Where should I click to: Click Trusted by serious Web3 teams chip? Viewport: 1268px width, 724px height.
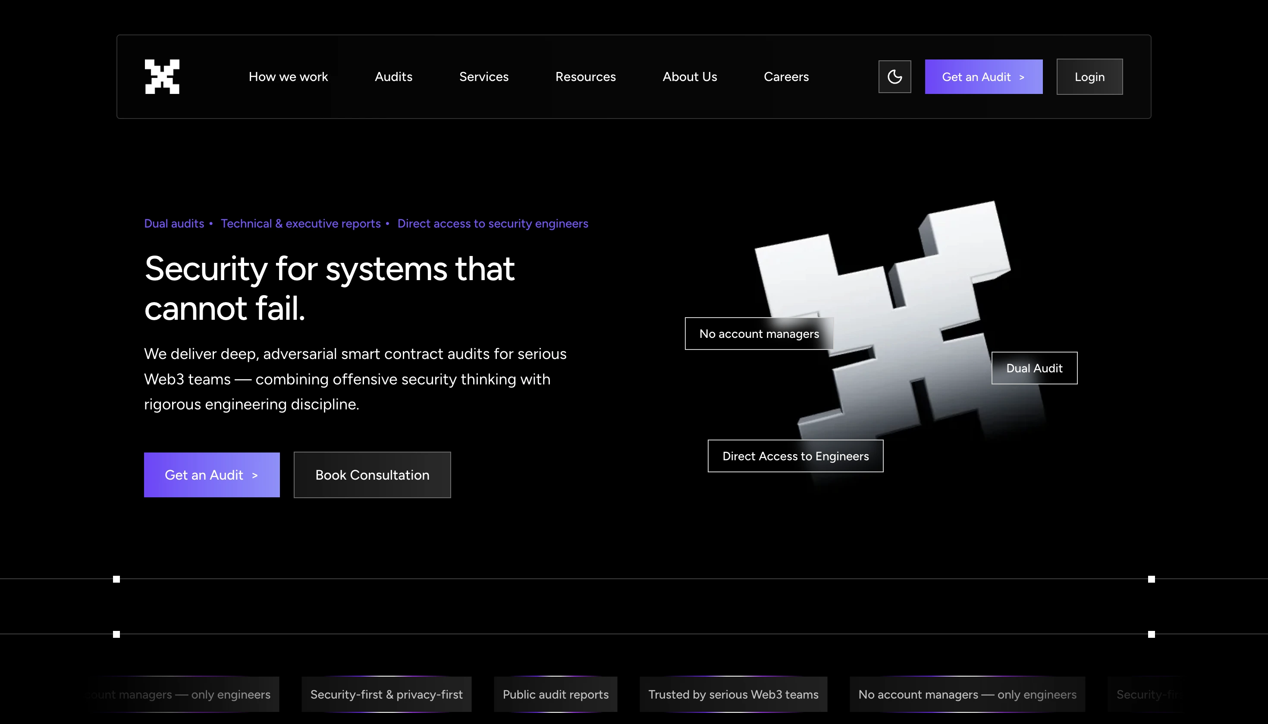pos(733,694)
